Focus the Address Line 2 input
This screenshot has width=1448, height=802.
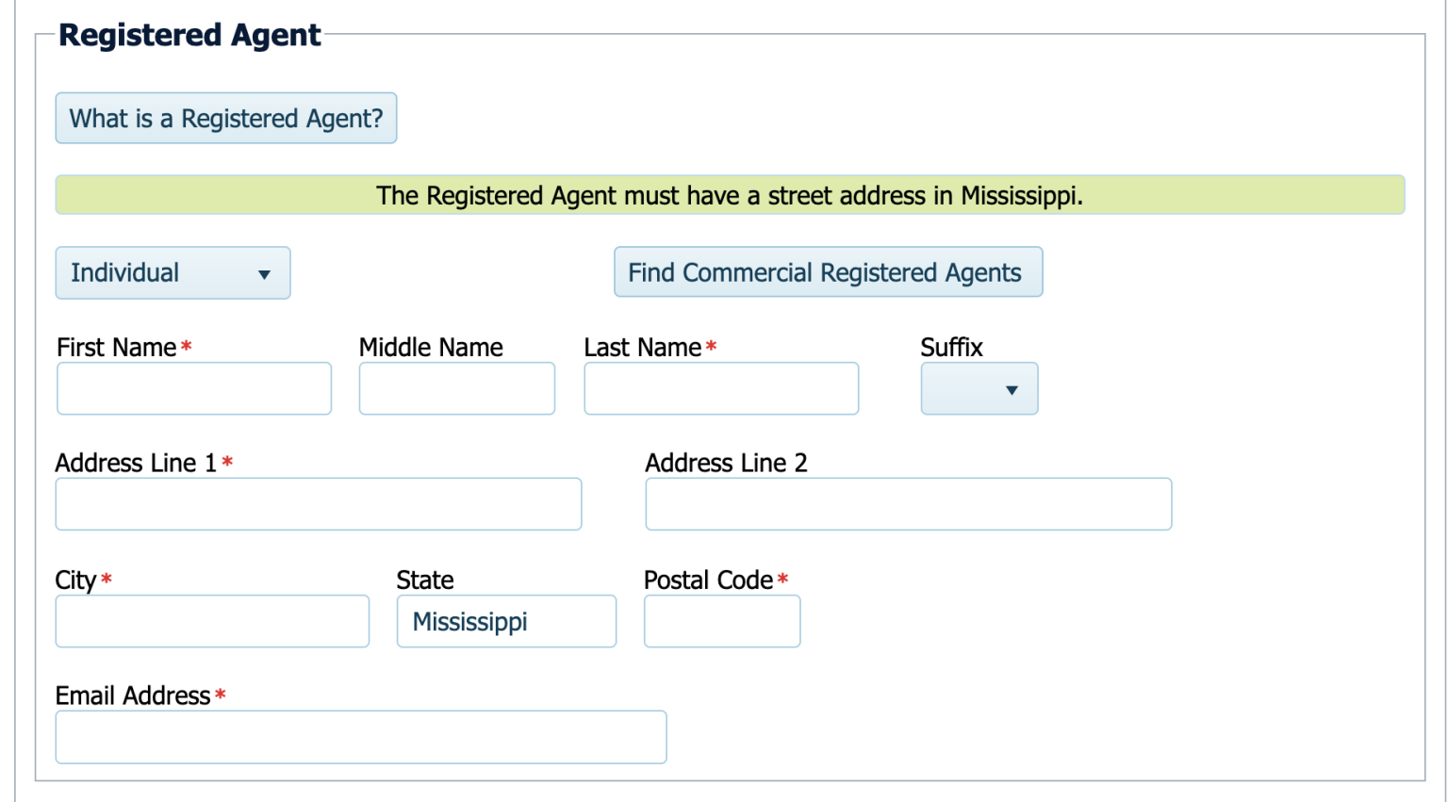coord(908,504)
